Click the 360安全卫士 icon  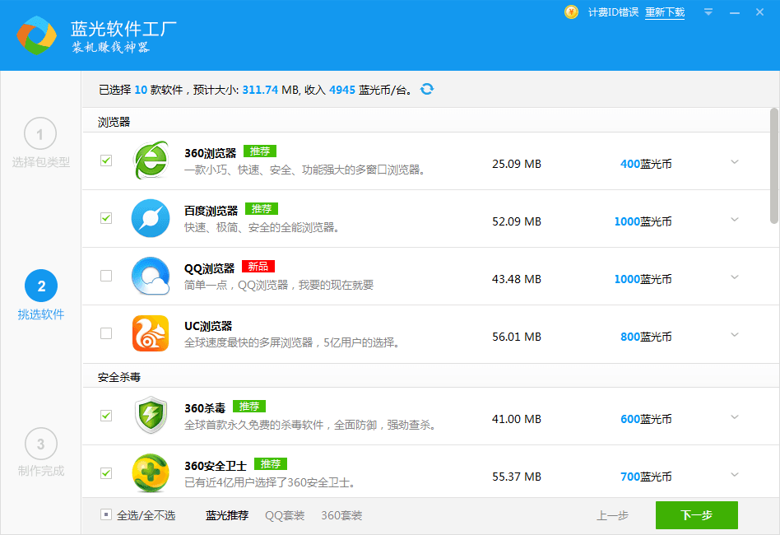click(x=151, y=473)
